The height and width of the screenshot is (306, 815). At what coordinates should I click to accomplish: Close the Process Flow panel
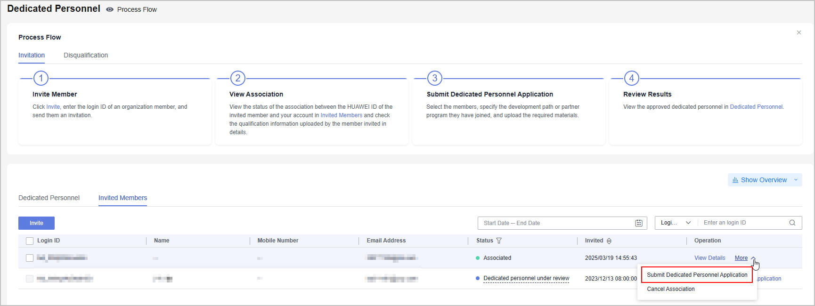coord(799,32)
